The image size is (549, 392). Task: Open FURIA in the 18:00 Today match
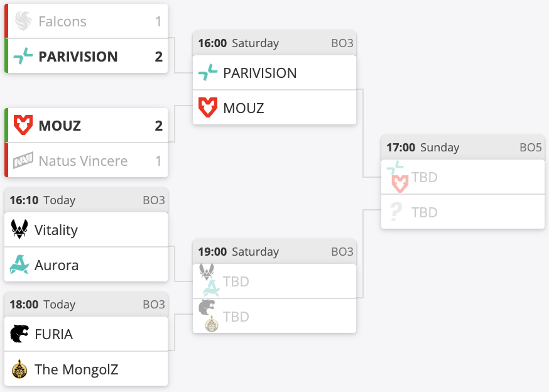(54, 334)
